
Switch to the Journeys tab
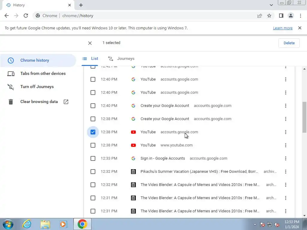(x=121, y=59)
